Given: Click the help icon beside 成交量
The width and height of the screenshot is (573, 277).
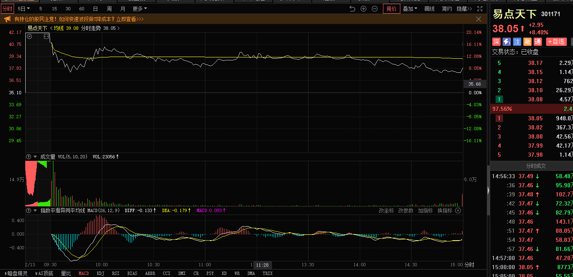Looking at the screenshot, I should point(29,157).
